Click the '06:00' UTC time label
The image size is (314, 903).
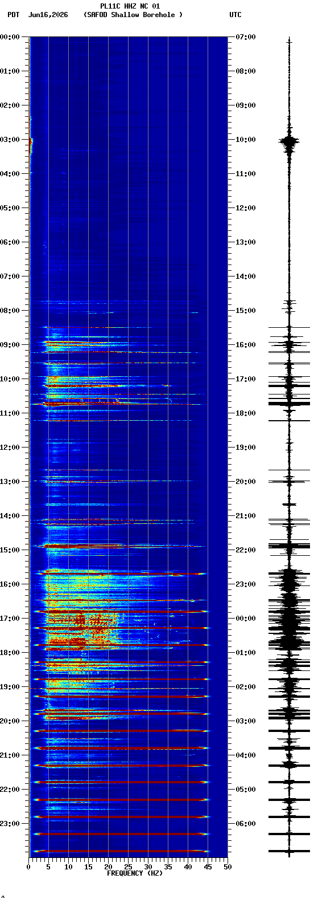point(246,824)
